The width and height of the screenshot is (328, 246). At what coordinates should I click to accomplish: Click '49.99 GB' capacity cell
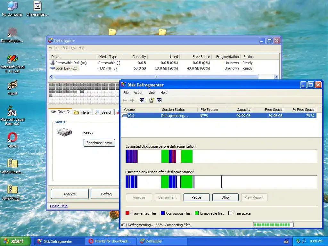click(x=243, y=115)
